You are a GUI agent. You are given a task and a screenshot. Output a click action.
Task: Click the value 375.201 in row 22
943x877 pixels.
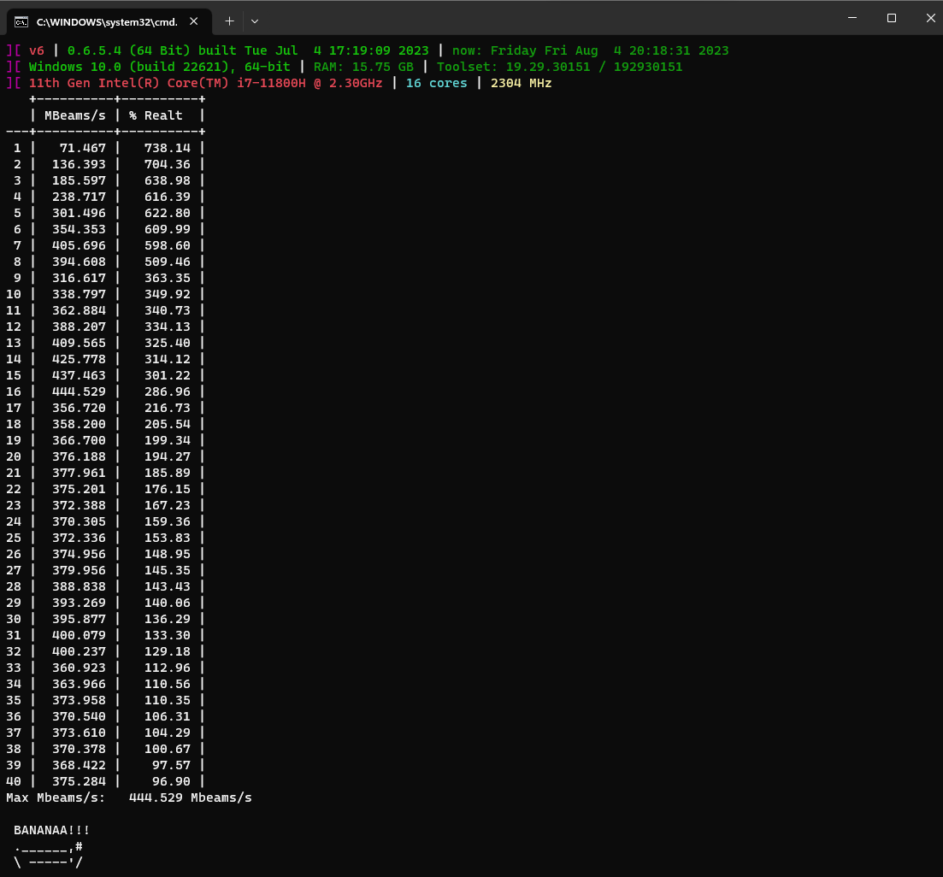(79, 489)
